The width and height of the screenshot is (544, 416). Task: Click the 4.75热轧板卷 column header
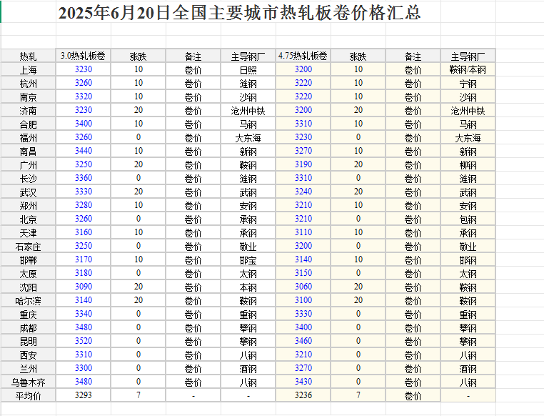pyautogui.click(x=303, y=56)
